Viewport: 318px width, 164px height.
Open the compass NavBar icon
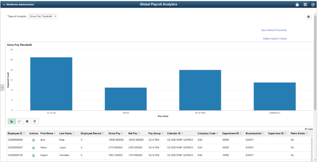pos(313,4)
